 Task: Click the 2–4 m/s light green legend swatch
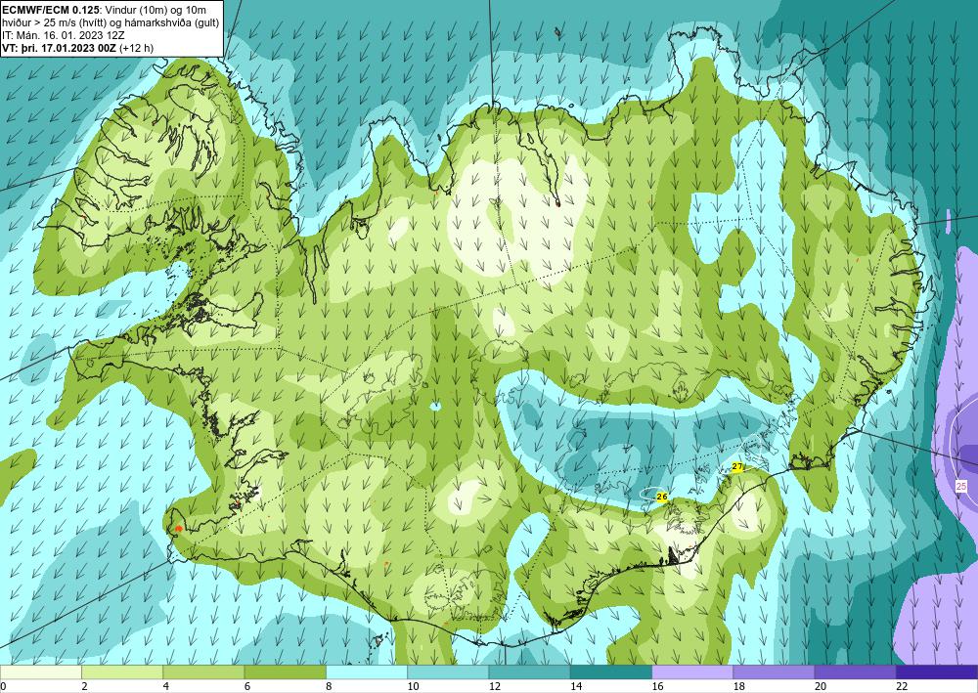(x=122, y=671)
